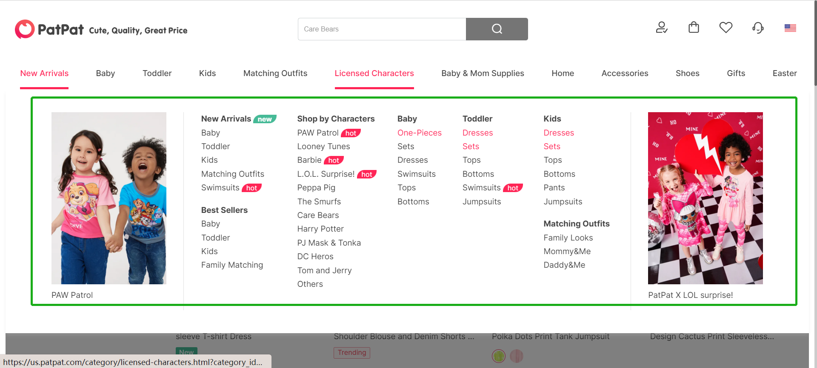Select Matching Outfits under New Arrivals

233,174
